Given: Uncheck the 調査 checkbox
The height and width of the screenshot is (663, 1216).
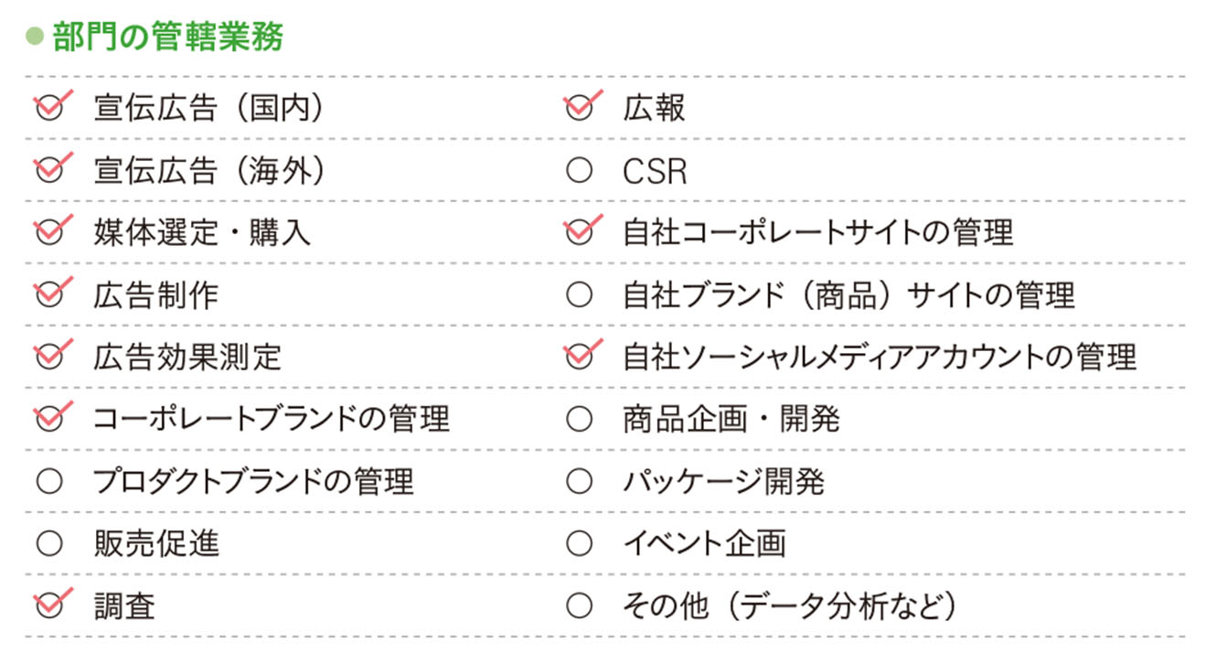Looking at the screenshot, I should (x=49, y=604).
